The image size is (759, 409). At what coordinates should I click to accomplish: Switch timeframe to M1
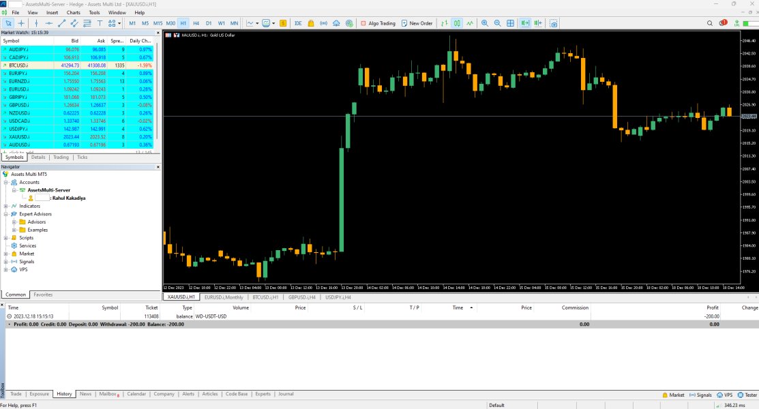[132, 23]
